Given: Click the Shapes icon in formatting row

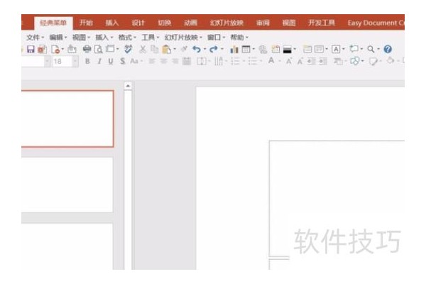Looking at the screenshot, I should (355, 61).
